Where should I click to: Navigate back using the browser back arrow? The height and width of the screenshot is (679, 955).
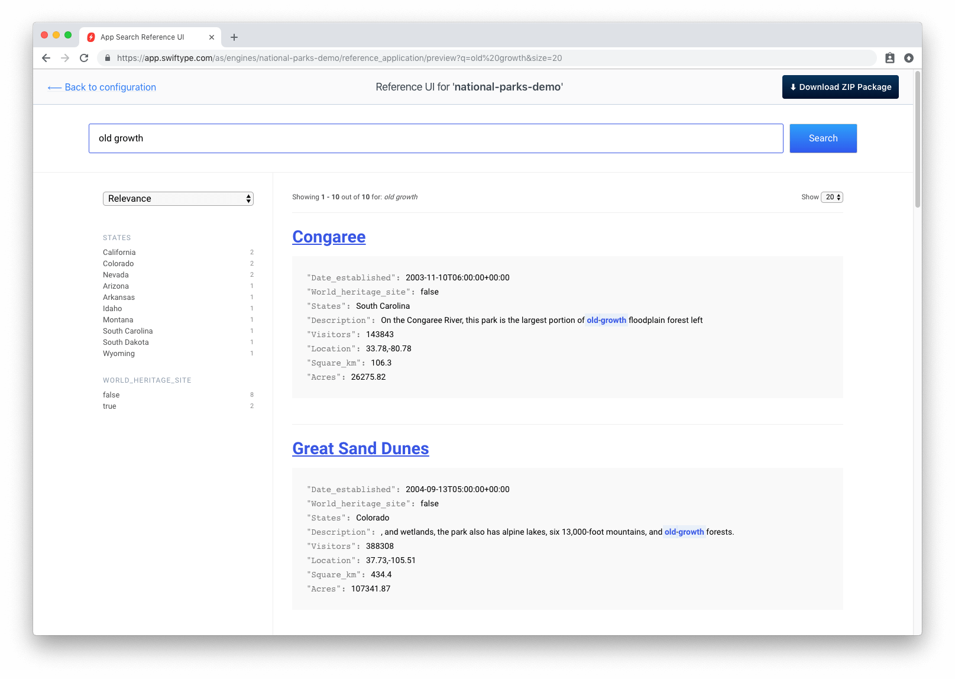46,58
